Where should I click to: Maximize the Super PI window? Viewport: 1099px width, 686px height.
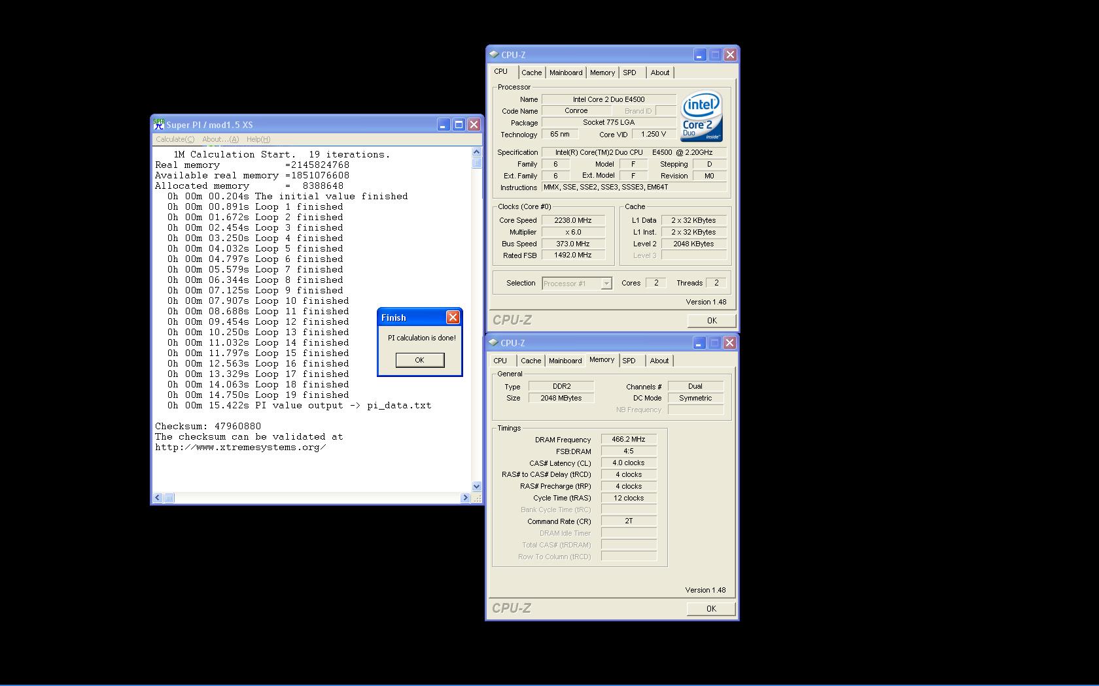[x=459, y=124]
